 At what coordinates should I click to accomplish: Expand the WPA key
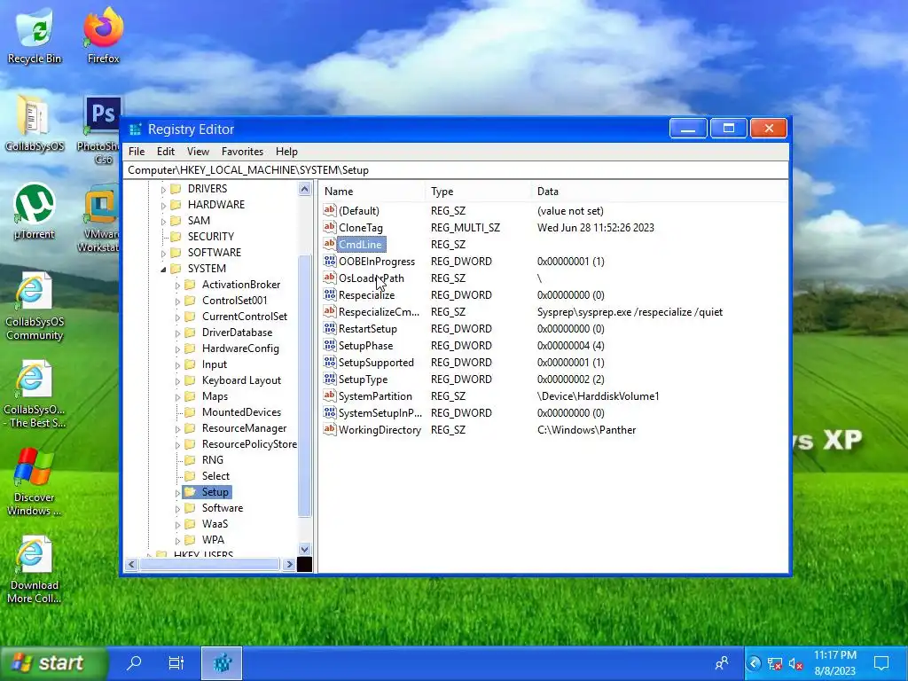pyautogui.click(x=177, y=541)
